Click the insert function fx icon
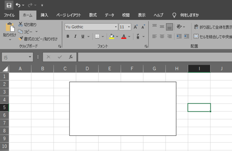 pyautogui.click(x=71, y=57)
